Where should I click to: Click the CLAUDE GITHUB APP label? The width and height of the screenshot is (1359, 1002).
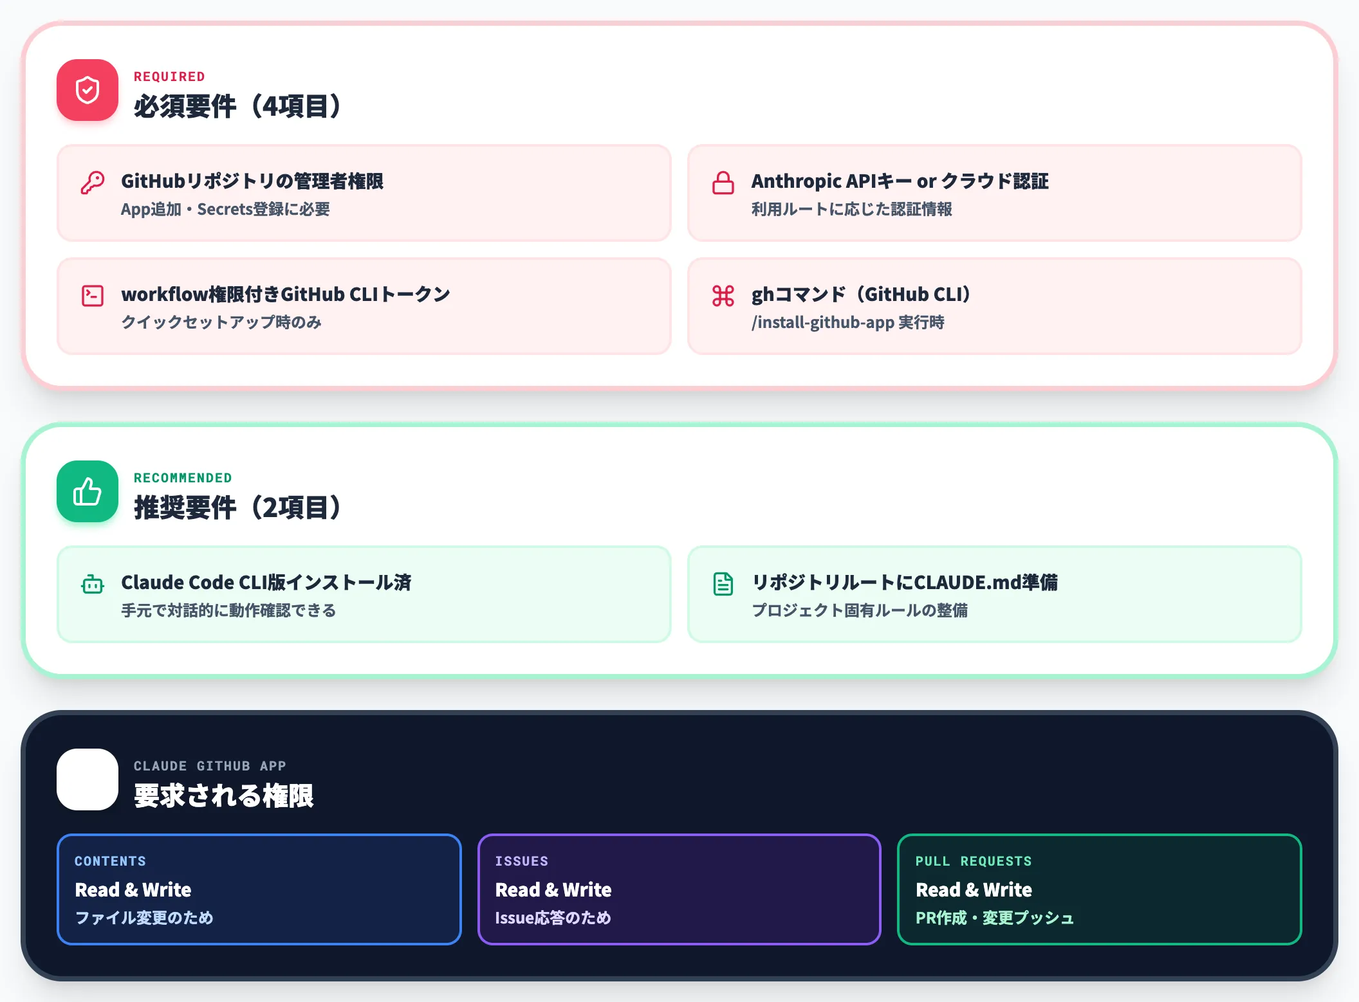pos(210,766)
